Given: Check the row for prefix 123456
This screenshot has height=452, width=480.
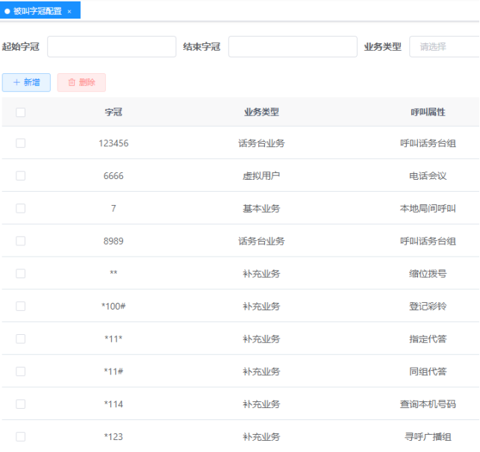Looking at the screenshot, I should pyautogui.click(x=20, y=143).
